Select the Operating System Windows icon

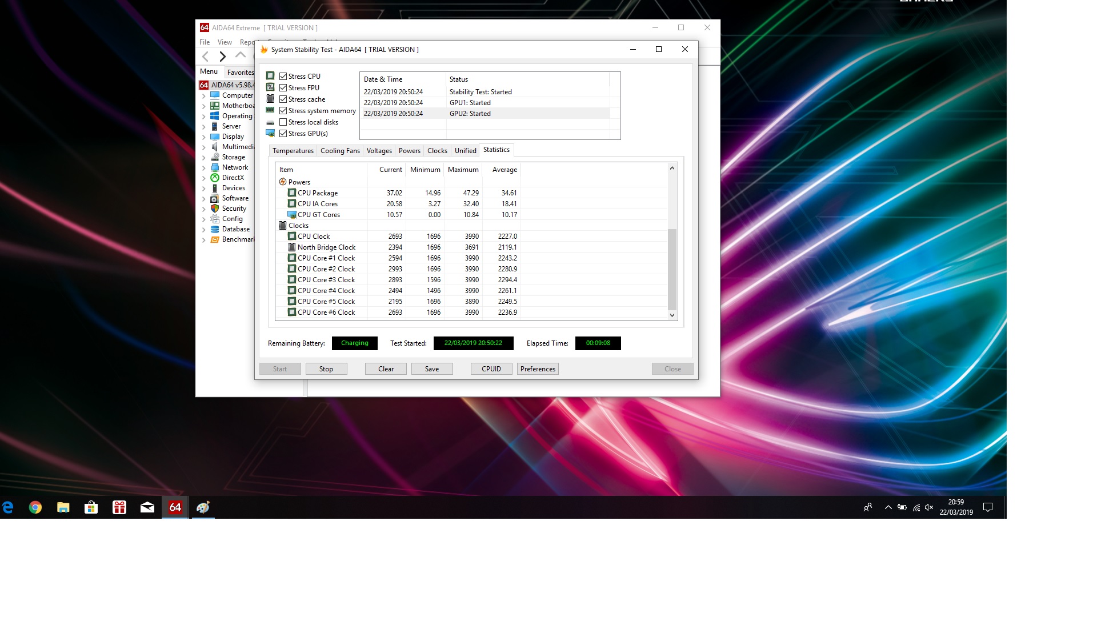tap(215, 116)
